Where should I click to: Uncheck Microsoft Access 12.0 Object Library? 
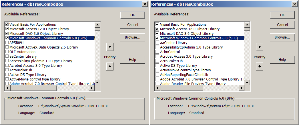[x=7, y=29]
